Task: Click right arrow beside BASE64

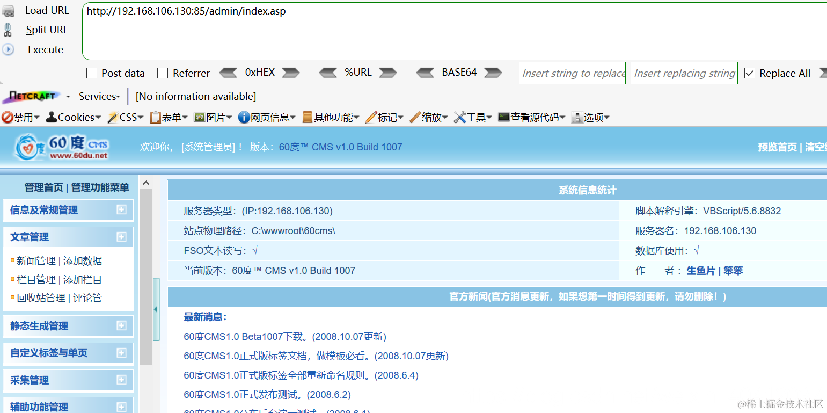Action: coord(493,73)
